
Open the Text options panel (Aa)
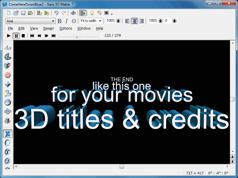tap(8, 47)
